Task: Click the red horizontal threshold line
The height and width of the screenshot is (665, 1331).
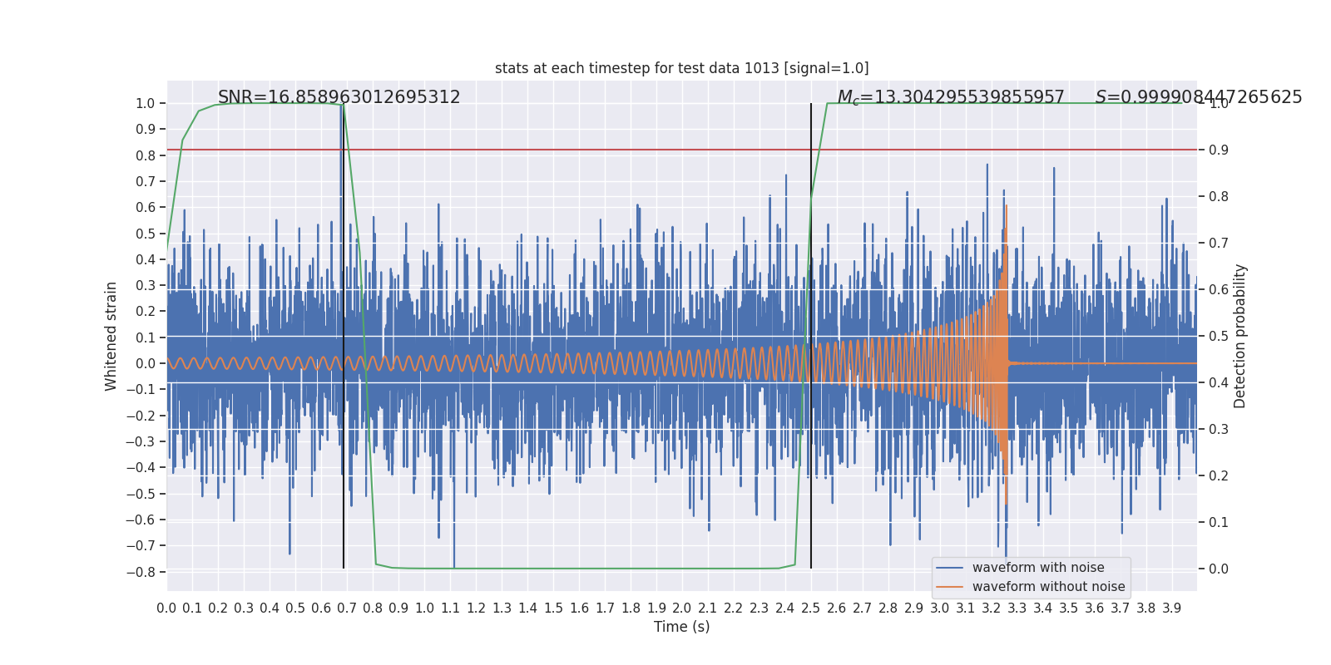Action: (582, 150)
